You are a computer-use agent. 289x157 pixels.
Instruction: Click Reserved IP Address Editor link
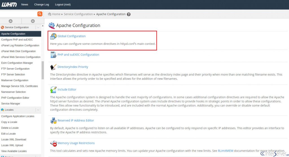coord(76,121)
